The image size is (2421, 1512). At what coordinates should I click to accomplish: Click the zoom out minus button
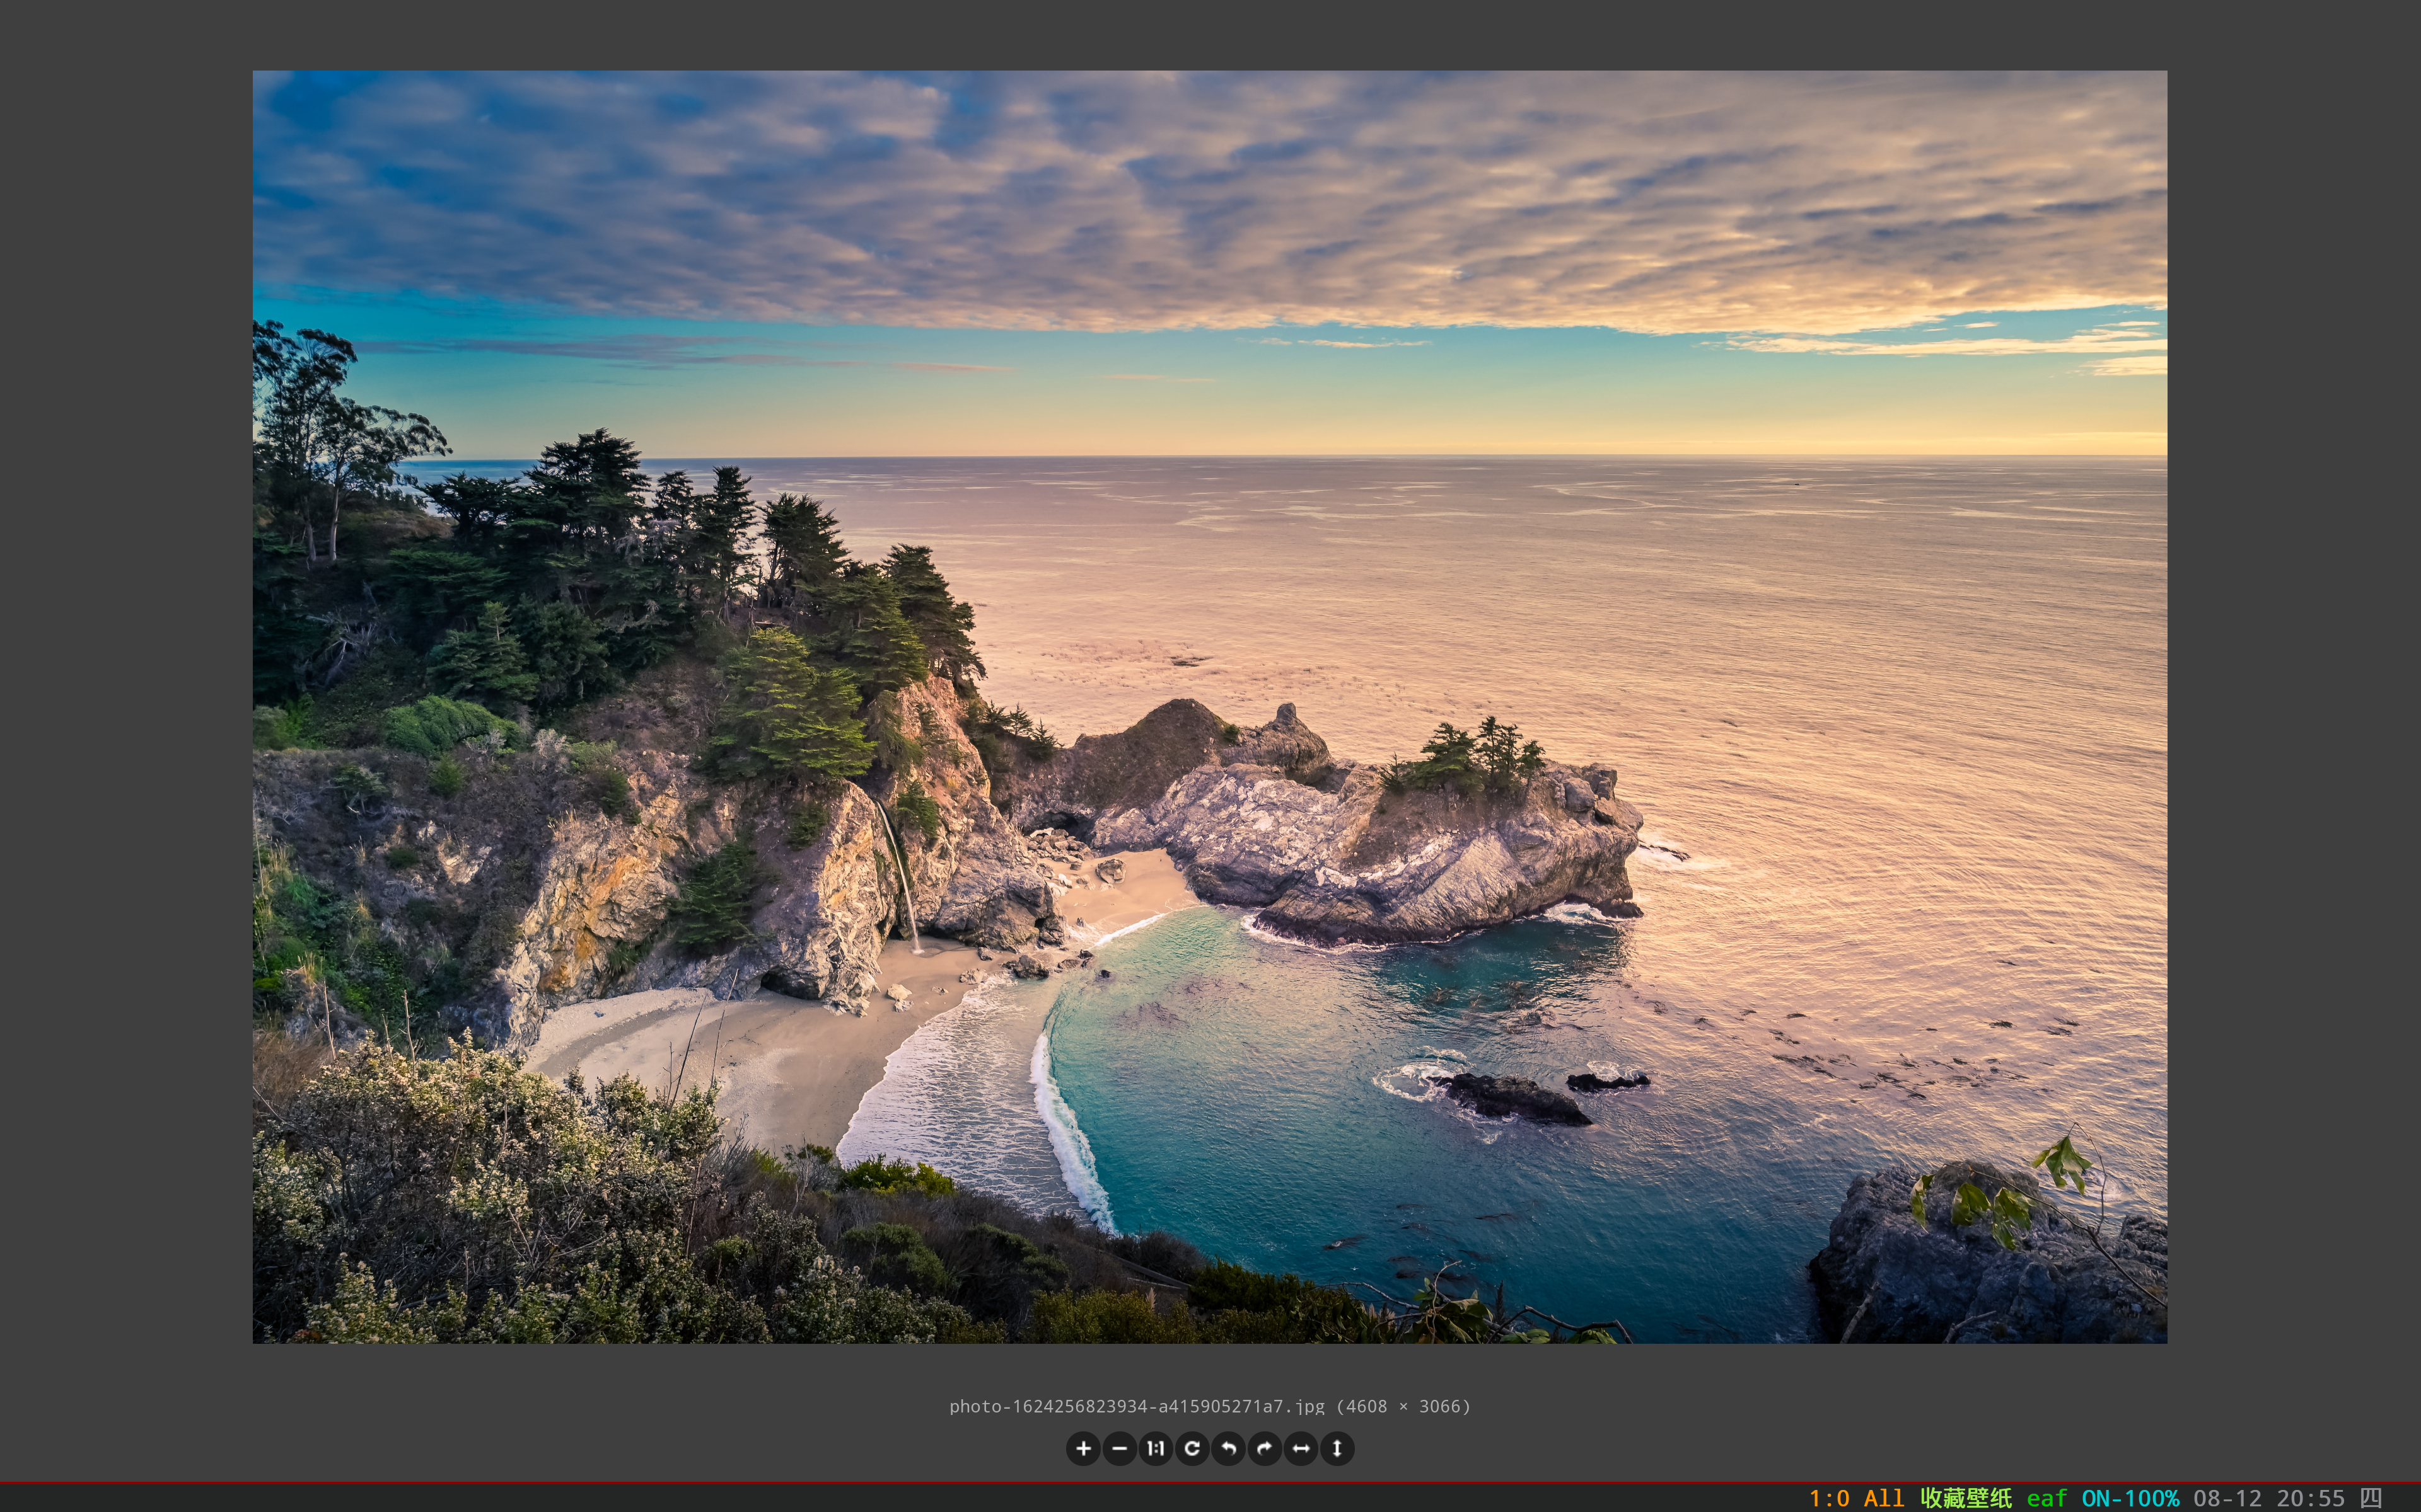pyautogui.click(x=1120, y=1448)
